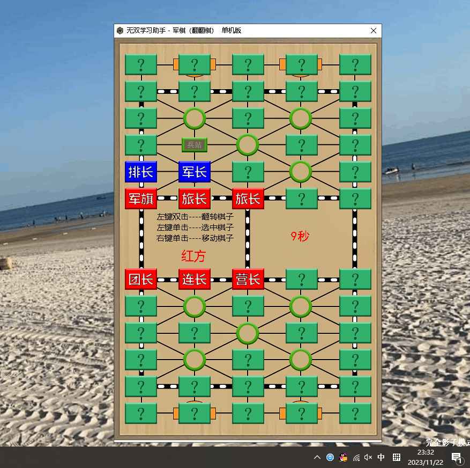This screenshot has height=468, width=470.
Task: Expand the hidden system tray icons
Action: point(317,457)
